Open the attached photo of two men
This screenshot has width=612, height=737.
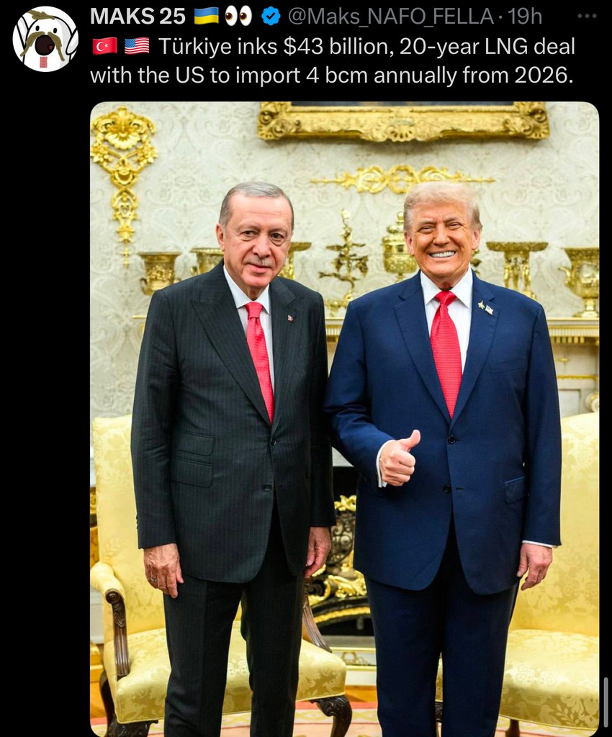tap(345, 420)
